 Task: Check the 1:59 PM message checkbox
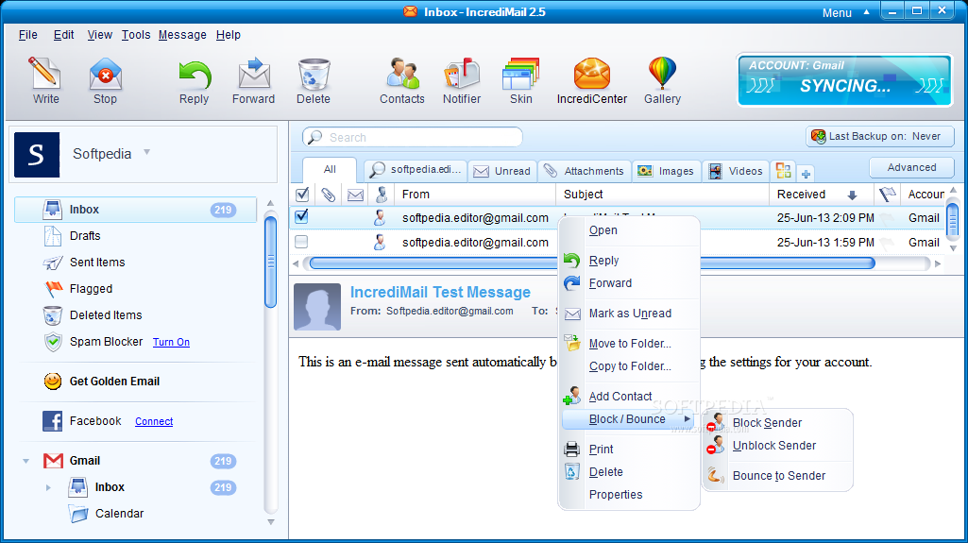(x=301, y=242)
